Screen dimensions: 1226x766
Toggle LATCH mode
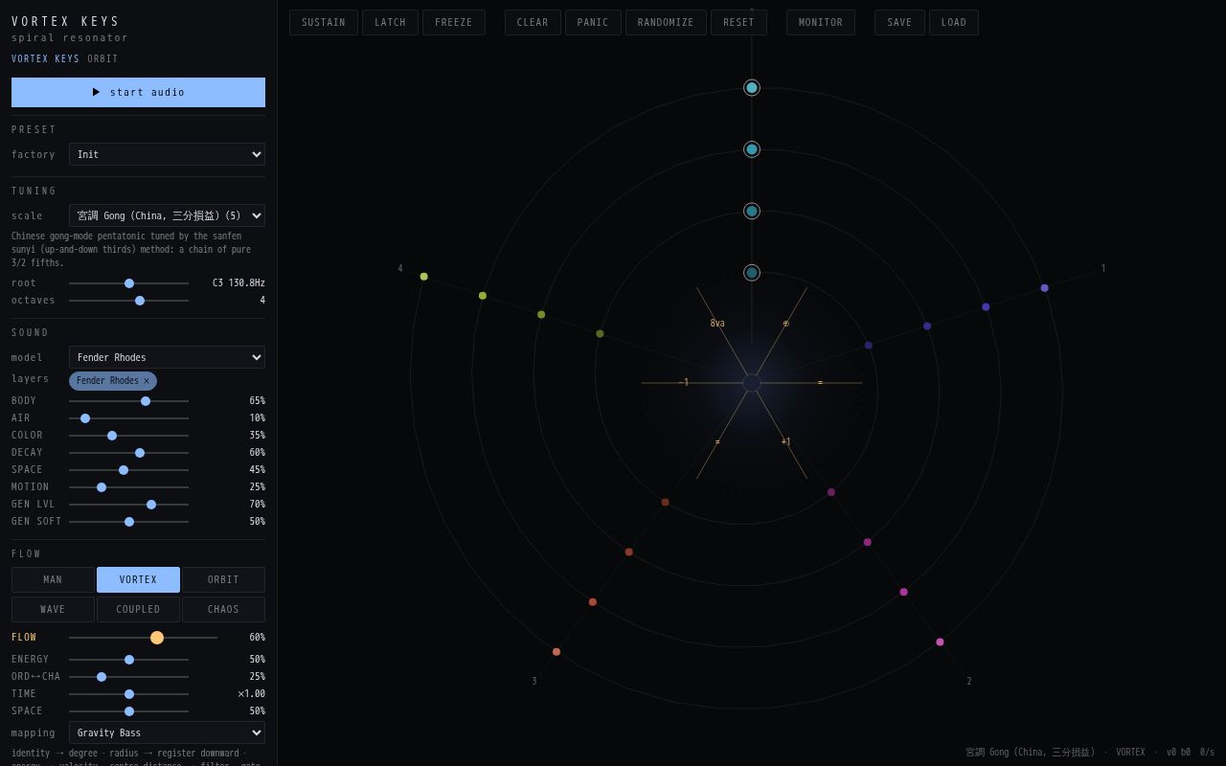[390, 23]
